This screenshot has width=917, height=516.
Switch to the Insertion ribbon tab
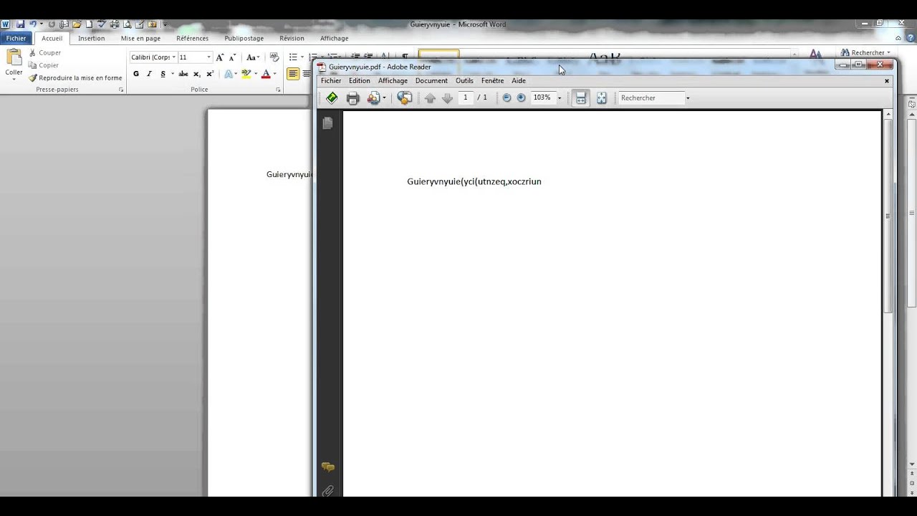(91, 38)
